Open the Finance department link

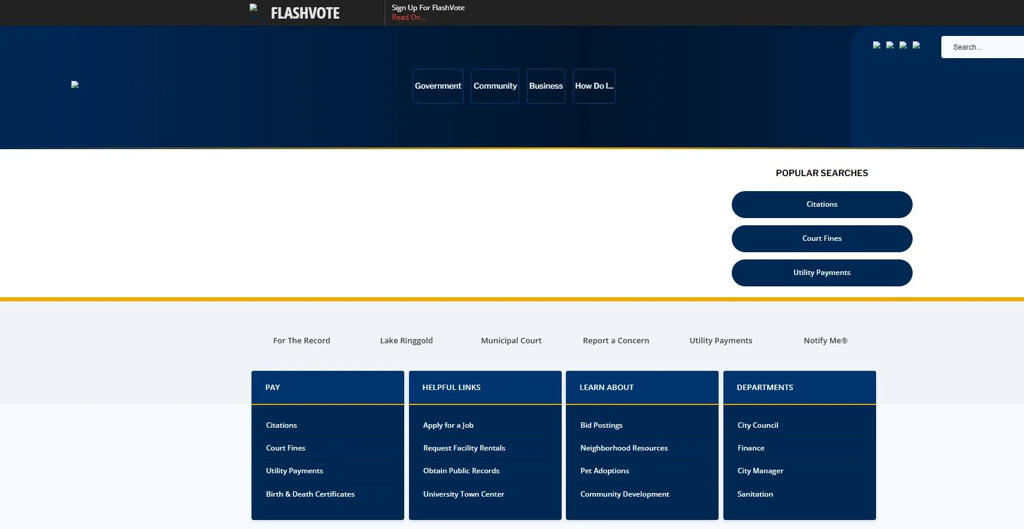751,448
